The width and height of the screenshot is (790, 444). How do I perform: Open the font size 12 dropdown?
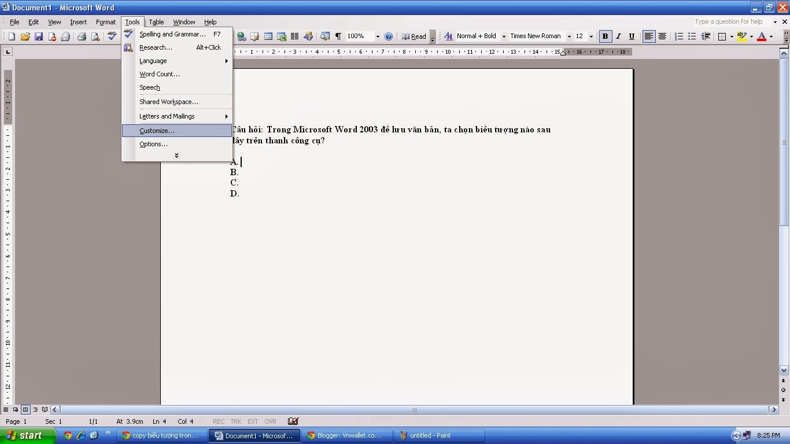coord(590,36)
